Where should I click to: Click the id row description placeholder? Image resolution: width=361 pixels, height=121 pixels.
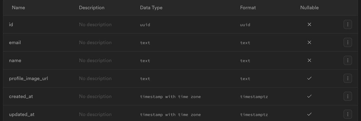click(95, 24)
